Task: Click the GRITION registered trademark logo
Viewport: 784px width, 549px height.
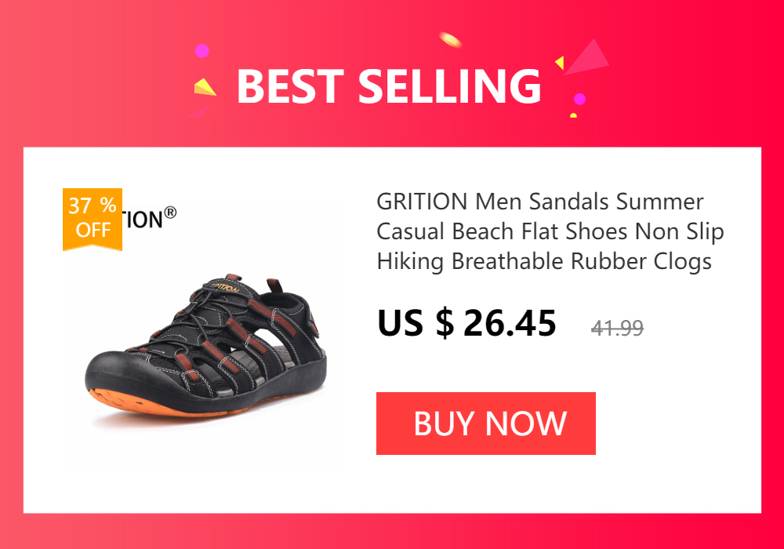Action: pyautogui.click(x=150, y=219)
